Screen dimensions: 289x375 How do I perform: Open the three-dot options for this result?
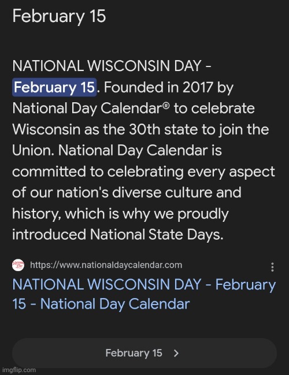(x=272, y=267)
